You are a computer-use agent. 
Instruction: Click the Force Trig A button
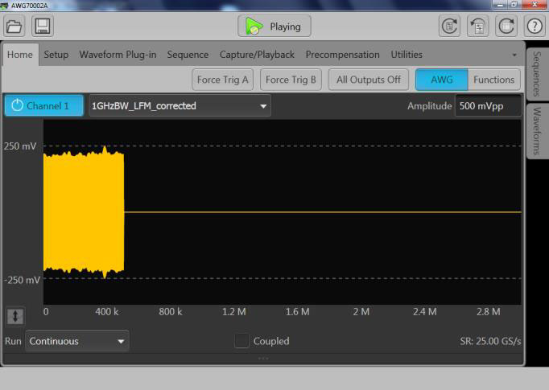pos(223,80)
